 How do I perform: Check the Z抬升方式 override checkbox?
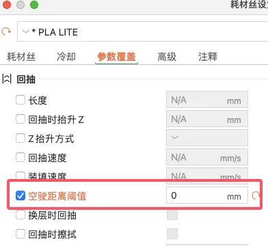[x=21, y=138]
